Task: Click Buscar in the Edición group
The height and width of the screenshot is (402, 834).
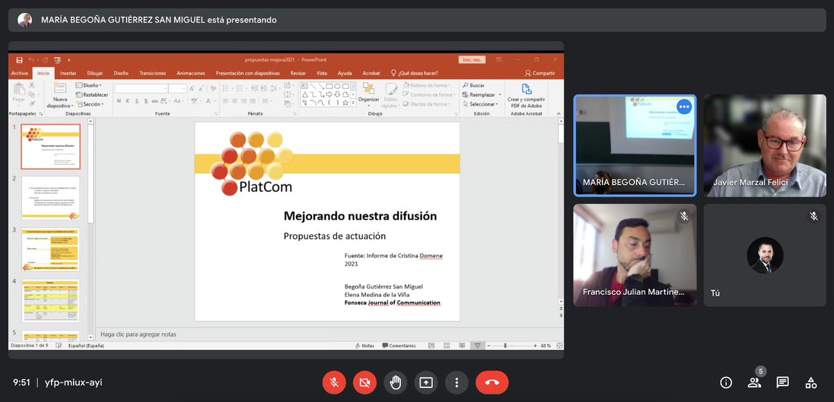Action: [x=473, y=85]
